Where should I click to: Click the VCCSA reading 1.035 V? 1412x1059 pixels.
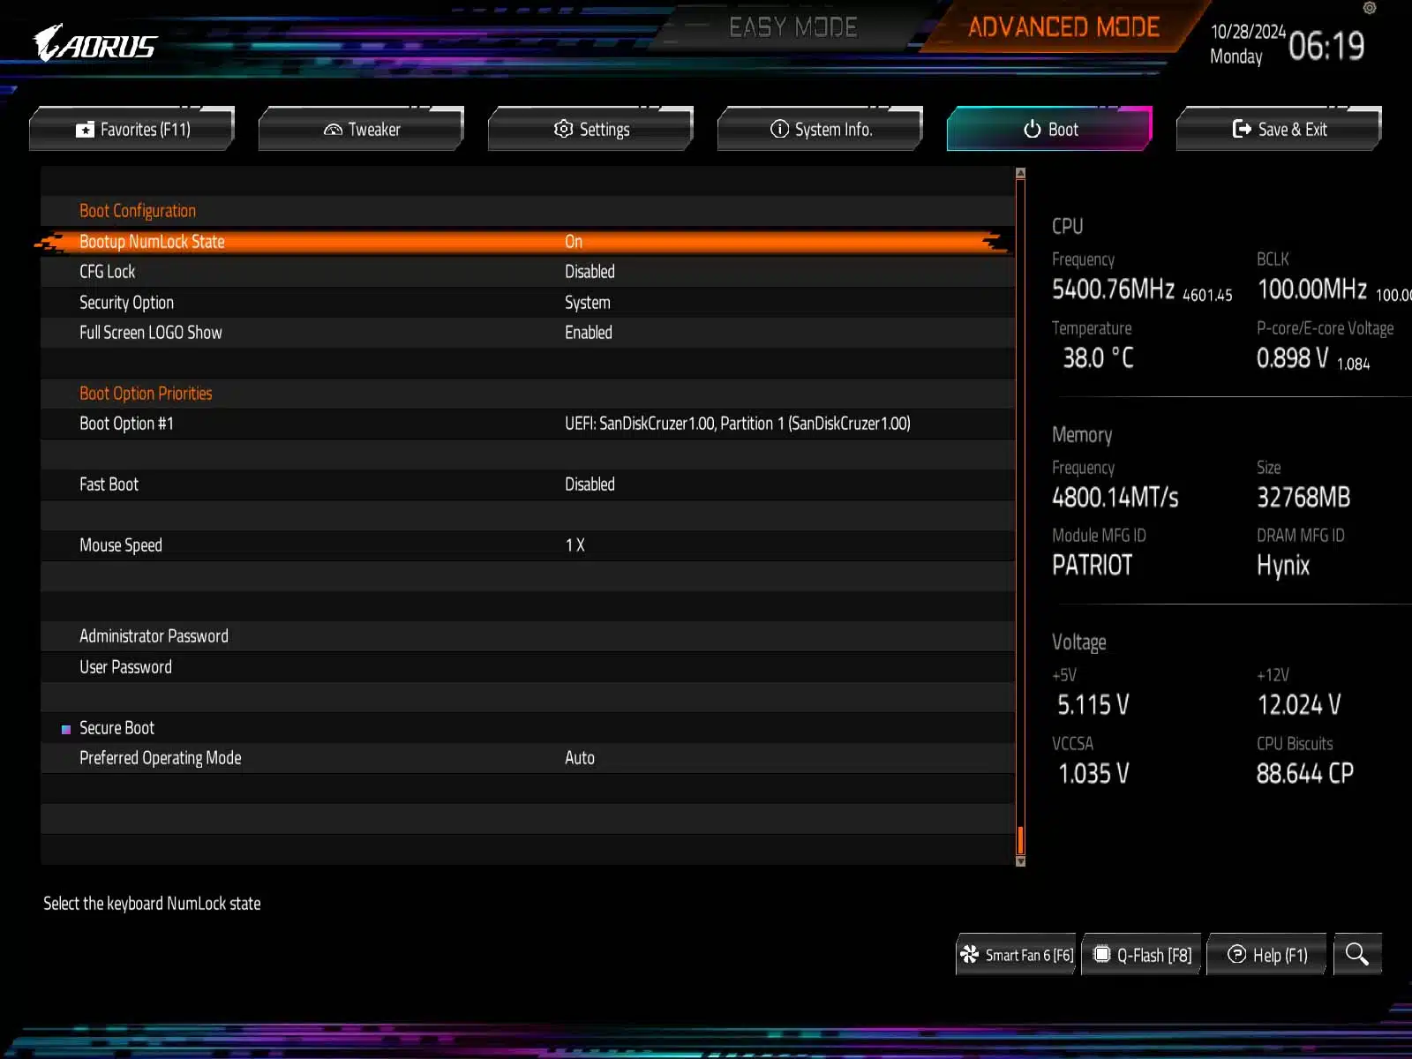pos(1093,774)
